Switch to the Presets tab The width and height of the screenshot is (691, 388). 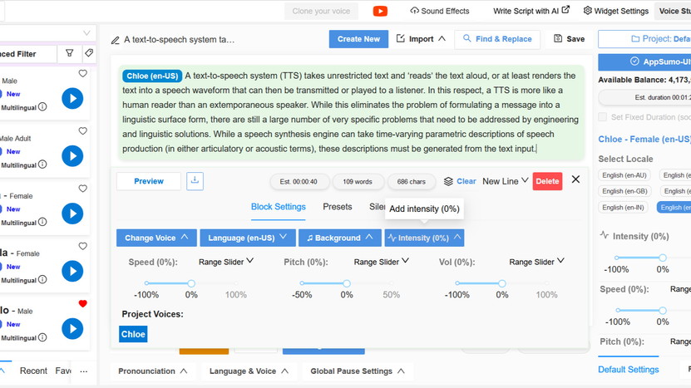click(x=338, y=207)
